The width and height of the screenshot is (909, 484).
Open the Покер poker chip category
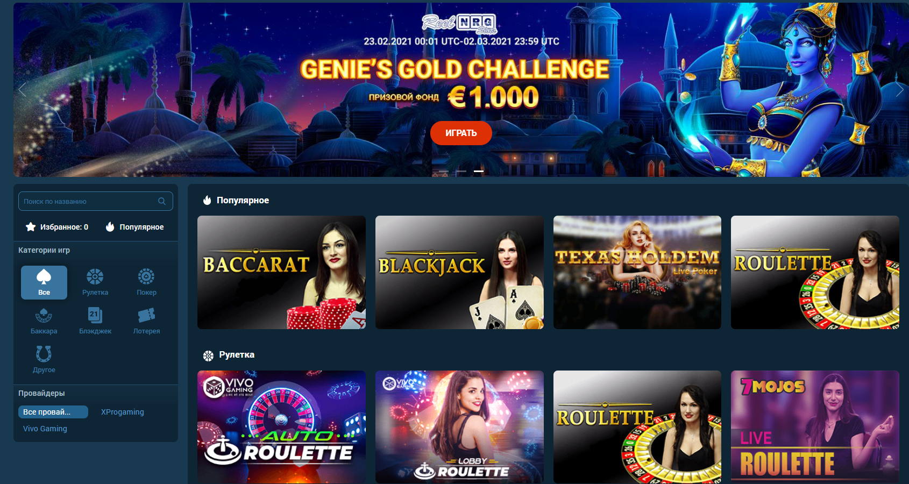pyautogui.click(x=146, y=282)
